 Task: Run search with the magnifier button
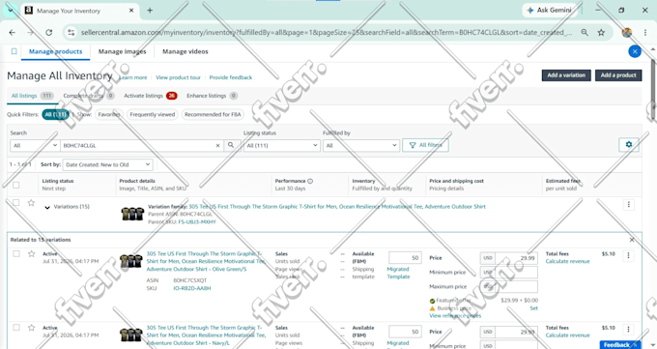pos(231,145)
